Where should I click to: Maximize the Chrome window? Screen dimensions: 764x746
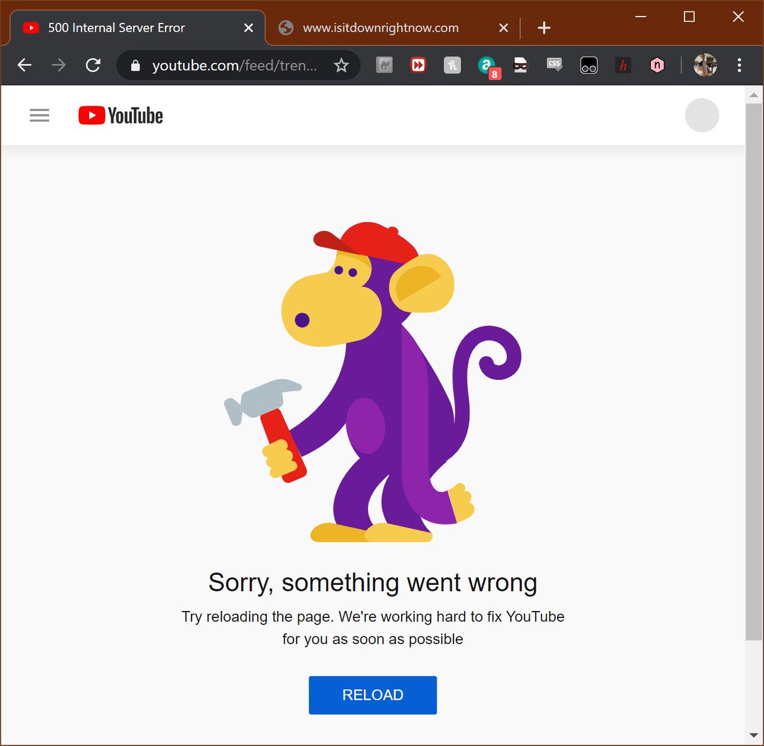click(689, 17)
